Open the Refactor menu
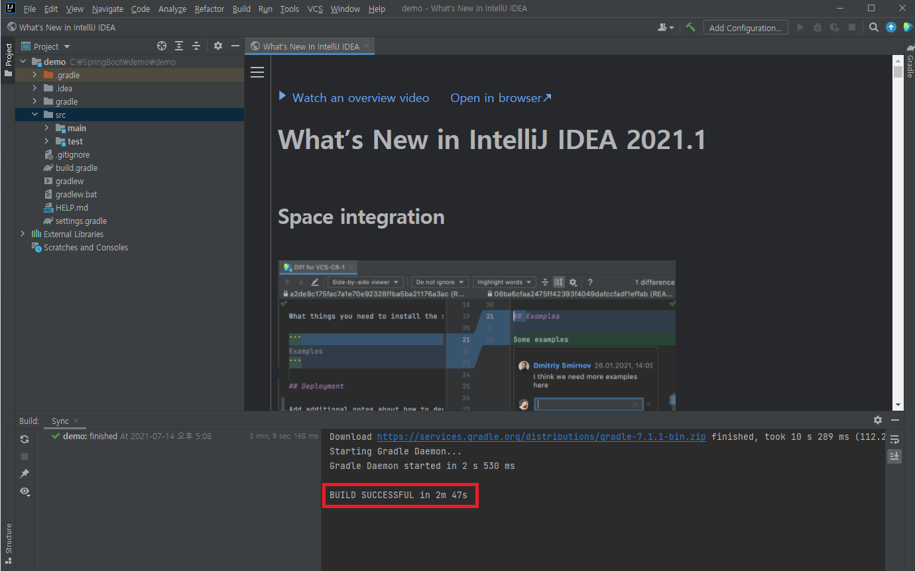This screenshot has width=915, height=571. pyautogui.click(x=210, y=9)
